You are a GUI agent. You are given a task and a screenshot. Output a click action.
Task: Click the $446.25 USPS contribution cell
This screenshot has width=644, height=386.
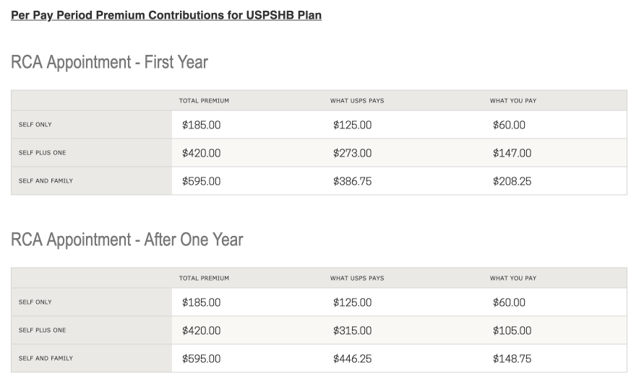[x=352, y=359]
